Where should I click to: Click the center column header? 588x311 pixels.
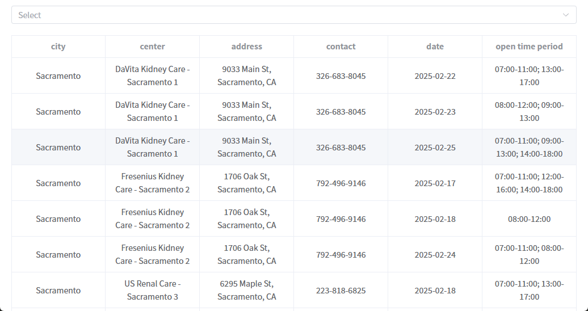click(x=152, y=47)
